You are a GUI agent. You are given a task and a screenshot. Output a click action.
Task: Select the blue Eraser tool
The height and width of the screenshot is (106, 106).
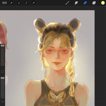[85, 3]
